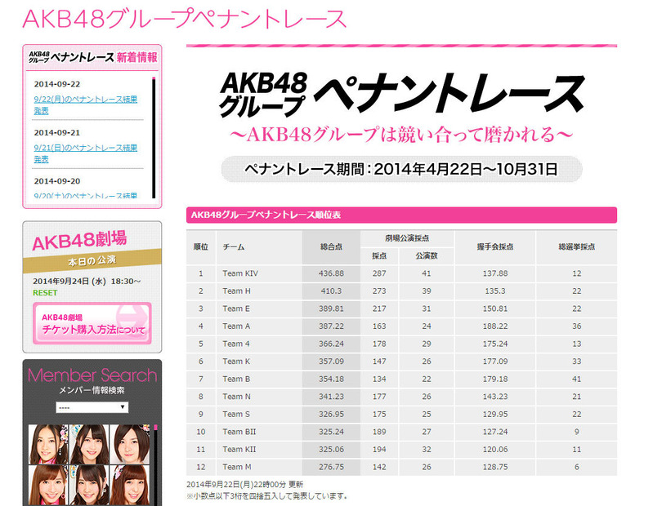Select the top-right member photo thumbnail
This screenshot has height=506, width=653.
click(x=133, y=442)
